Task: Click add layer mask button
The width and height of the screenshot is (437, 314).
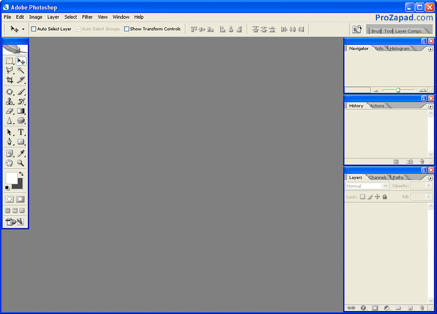Action: pyautogui.click(x=375, y=308)
